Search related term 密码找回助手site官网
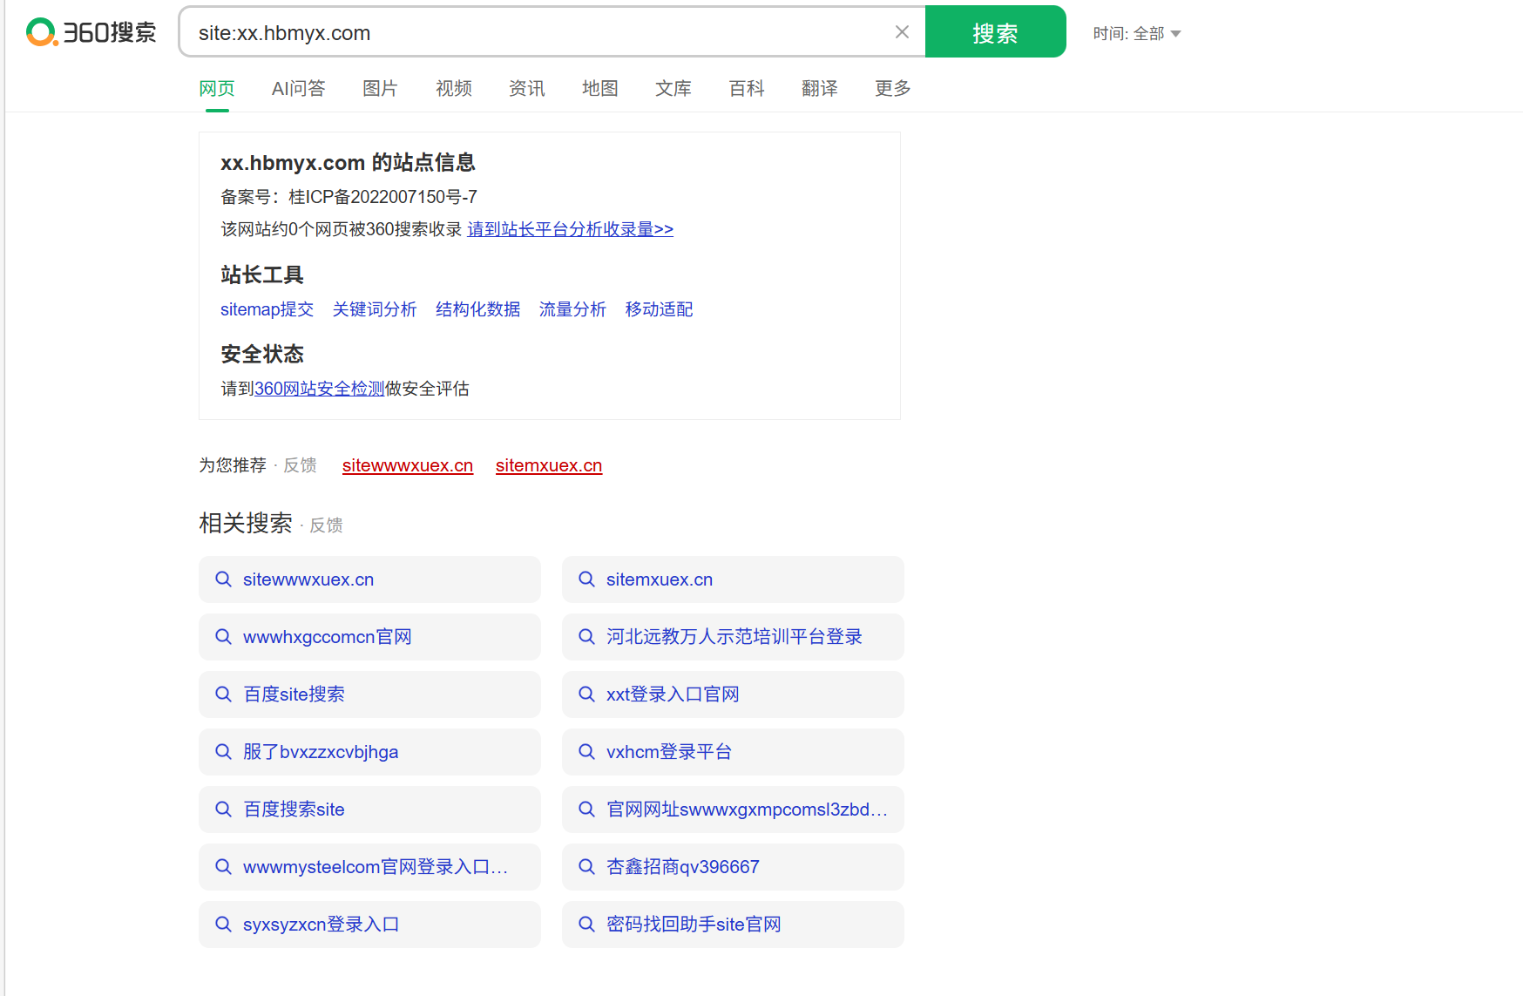 (x=733, y=925)
